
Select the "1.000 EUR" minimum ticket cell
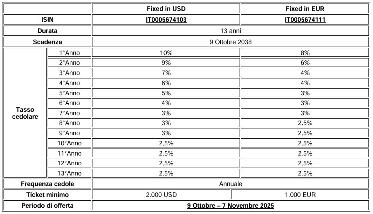tap(300, 195)
